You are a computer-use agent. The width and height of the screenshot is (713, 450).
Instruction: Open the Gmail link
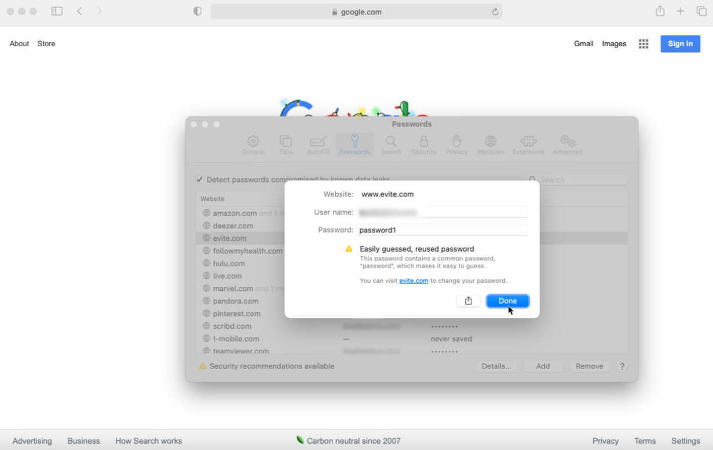pos(583,44)
